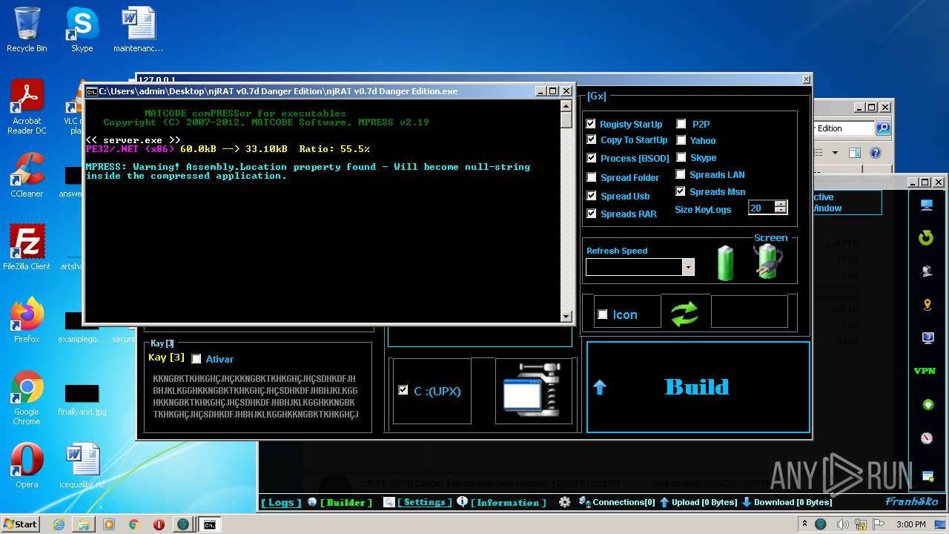This screenshot has height=534, width=949.
Task: Click the console scrollbar down arrow
Action: 566,316
